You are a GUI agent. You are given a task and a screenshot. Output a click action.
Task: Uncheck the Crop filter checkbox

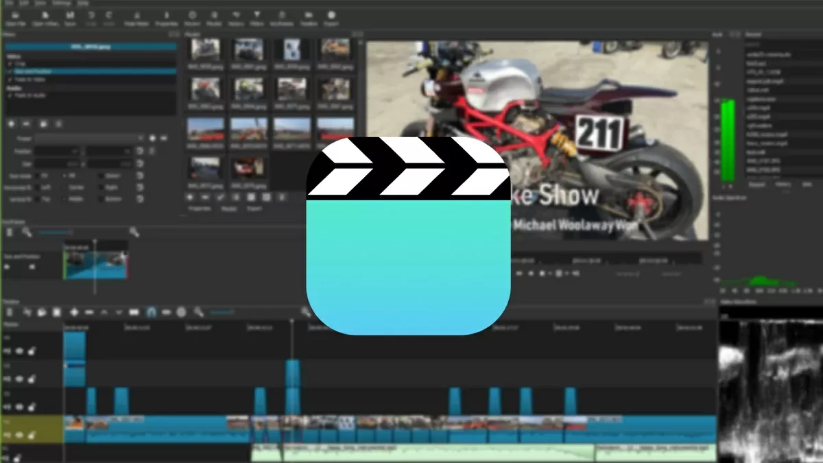(x=9, y=64)
